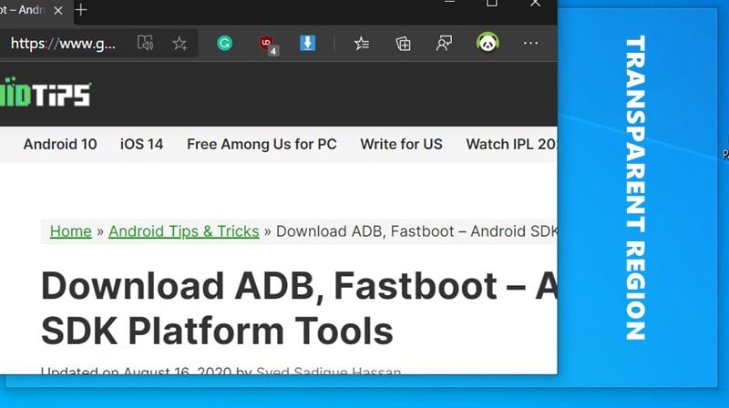Open Collections panel
The width and height of the screenshot is (729, 408).
point(403,44)
